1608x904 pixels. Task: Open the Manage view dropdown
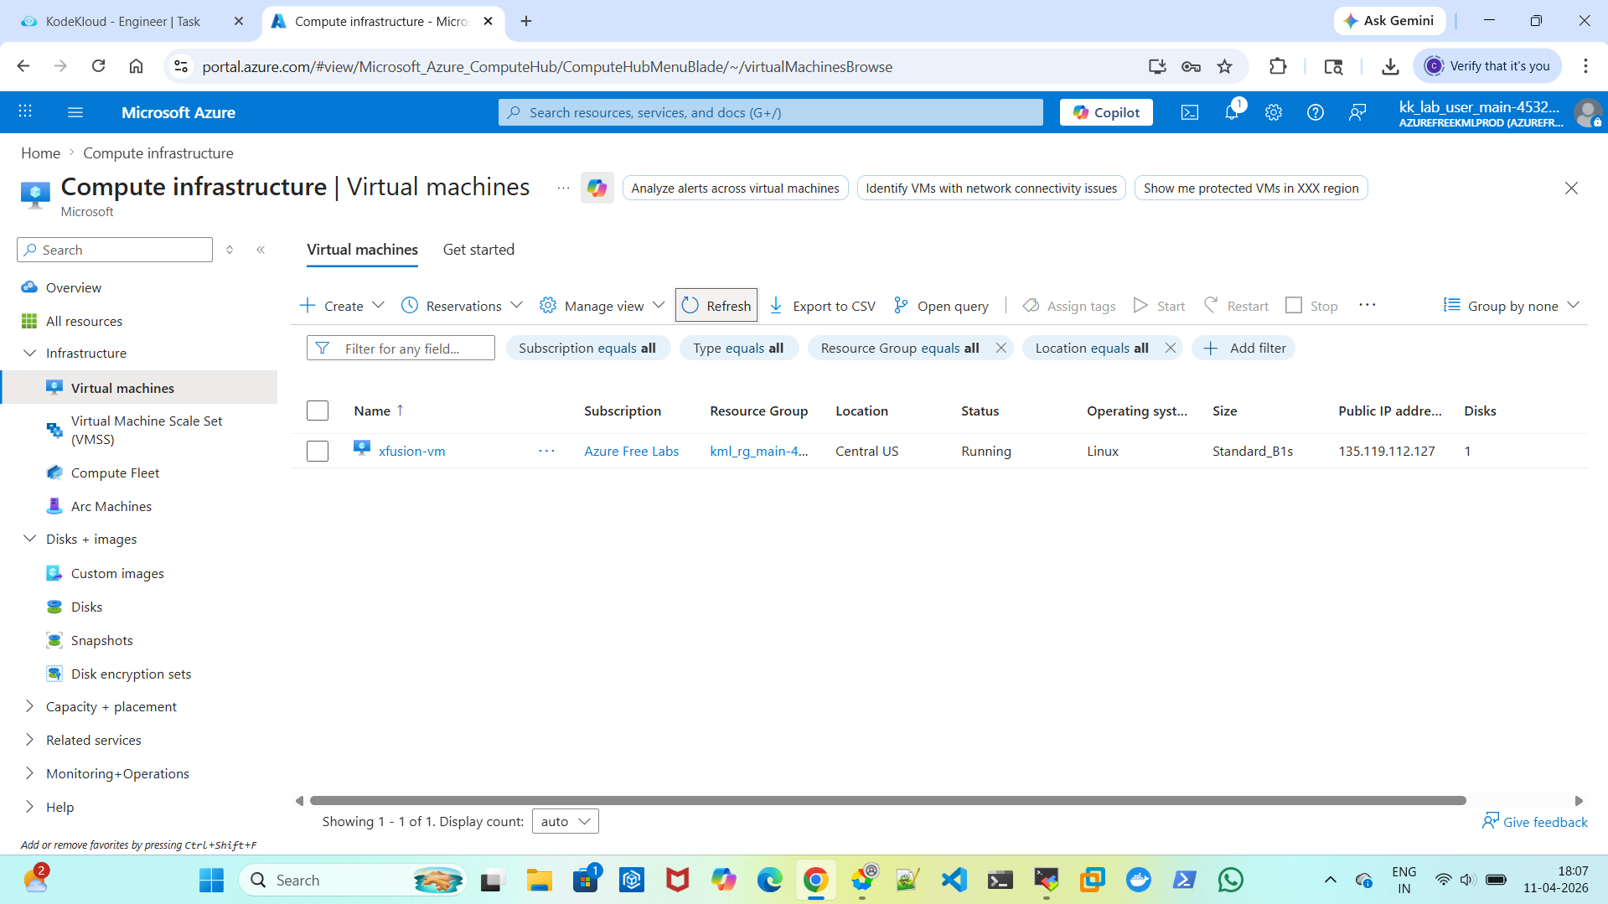coord(602,306)
